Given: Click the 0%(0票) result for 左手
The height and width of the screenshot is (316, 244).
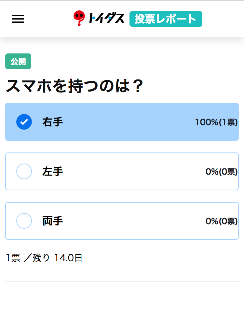Looking at the screenshot, I should (222, 172).
